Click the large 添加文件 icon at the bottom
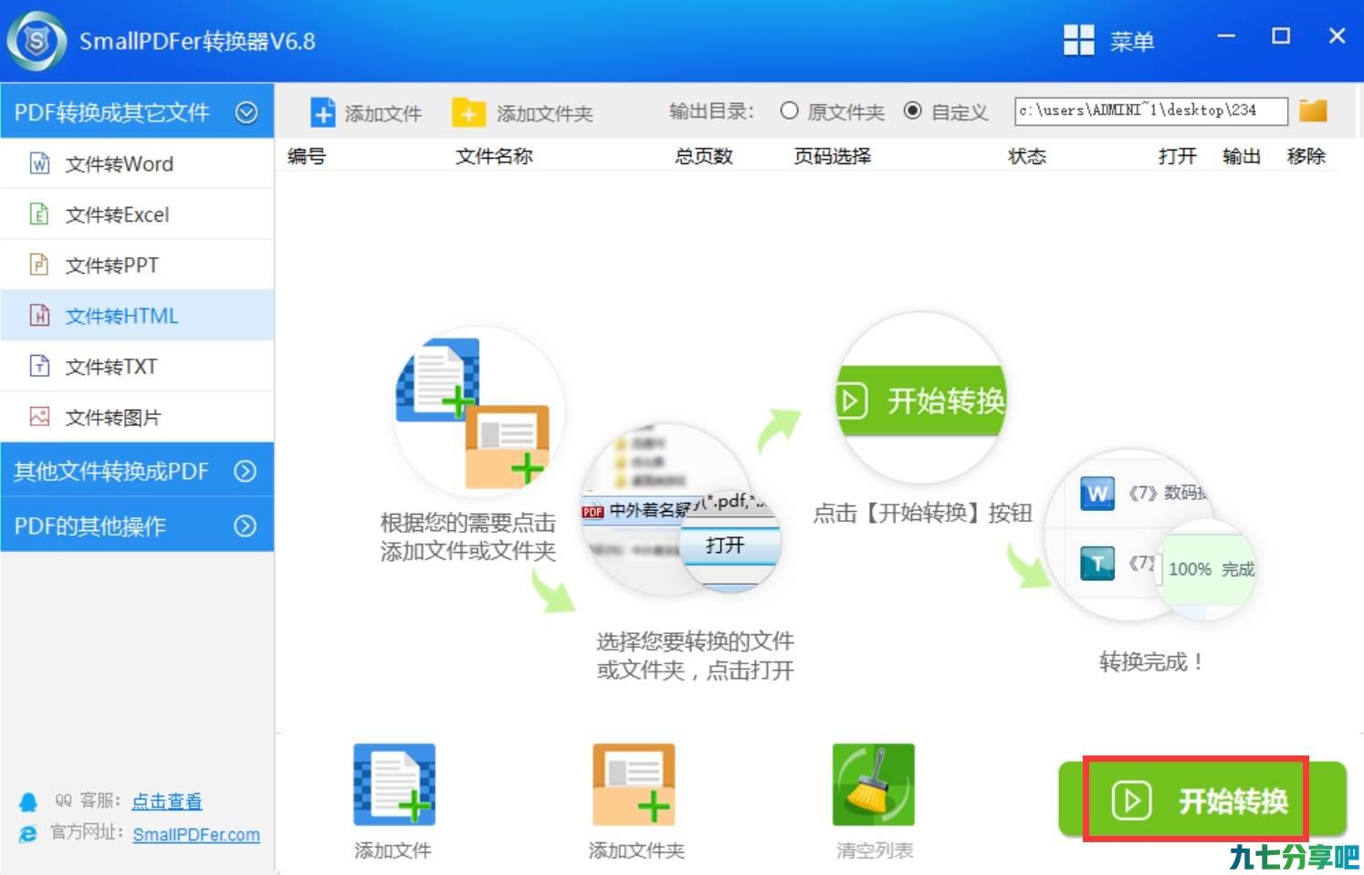This screenshot has height=875, width=1364. [x=394, y=785]
